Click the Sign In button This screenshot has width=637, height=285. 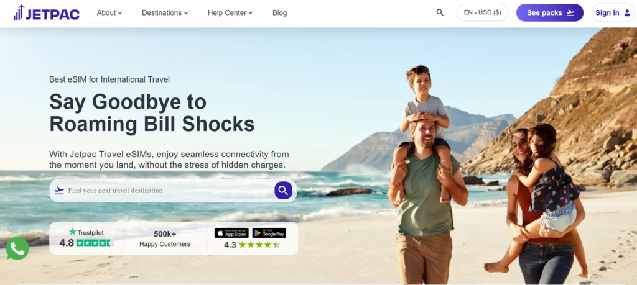click(x=613, y=12)
